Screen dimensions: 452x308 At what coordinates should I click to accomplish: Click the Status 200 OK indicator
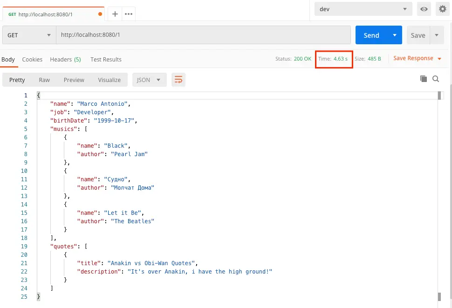pos(293,59)
